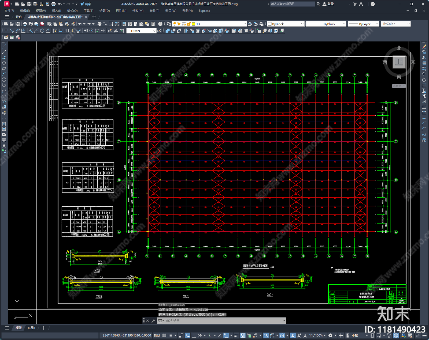Click the Undo arrow icon
Screen dimensions: 429x340
point(80,24)
